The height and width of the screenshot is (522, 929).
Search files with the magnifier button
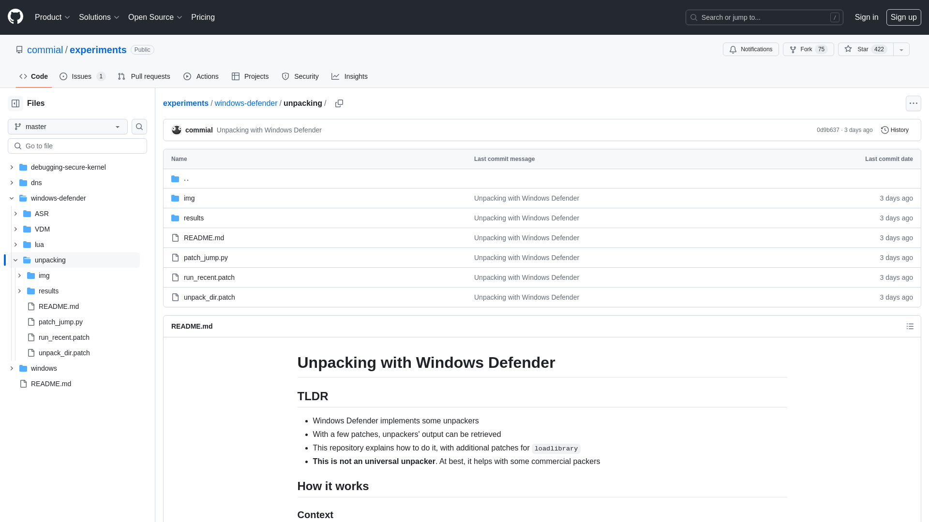[x=139, y=127]
